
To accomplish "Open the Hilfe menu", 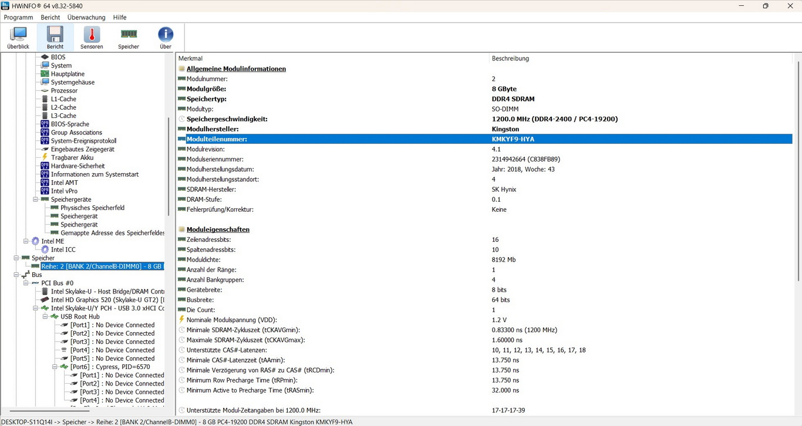I will [x=120, y=18].
